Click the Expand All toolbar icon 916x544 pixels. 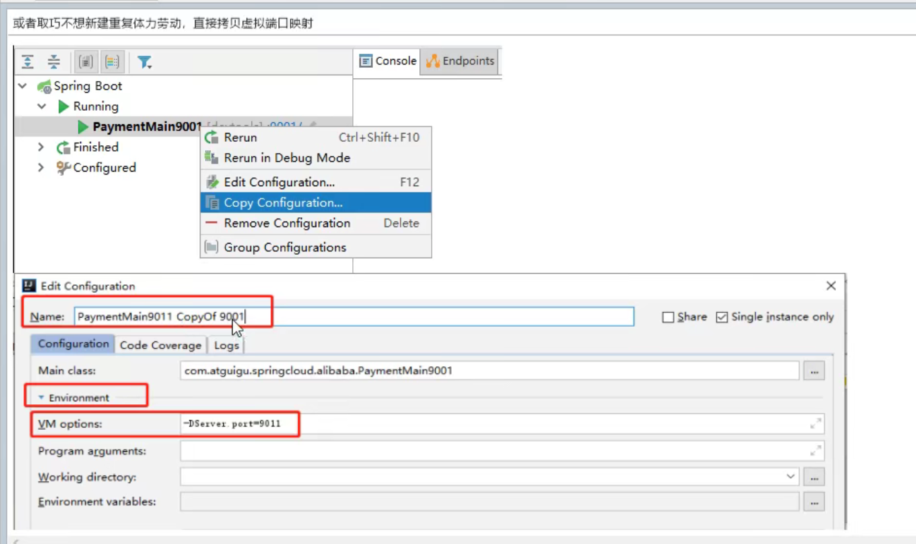coord(28,62)
